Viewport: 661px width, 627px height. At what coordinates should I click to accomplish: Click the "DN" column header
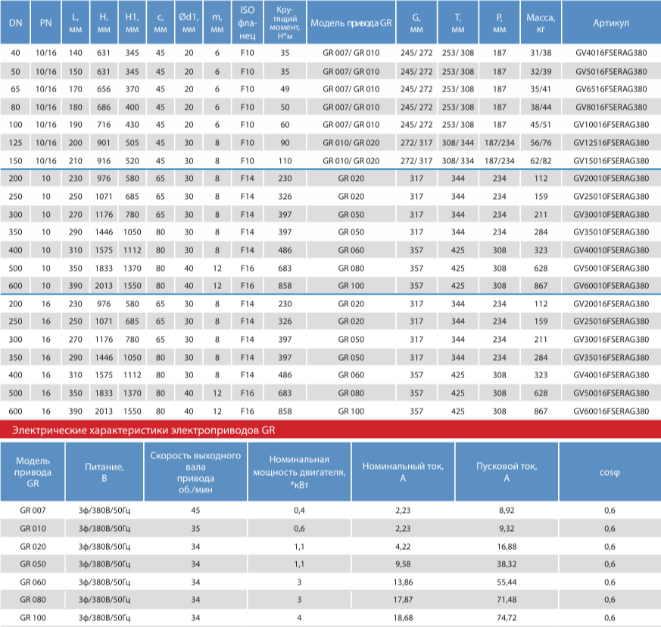(15, 23)
